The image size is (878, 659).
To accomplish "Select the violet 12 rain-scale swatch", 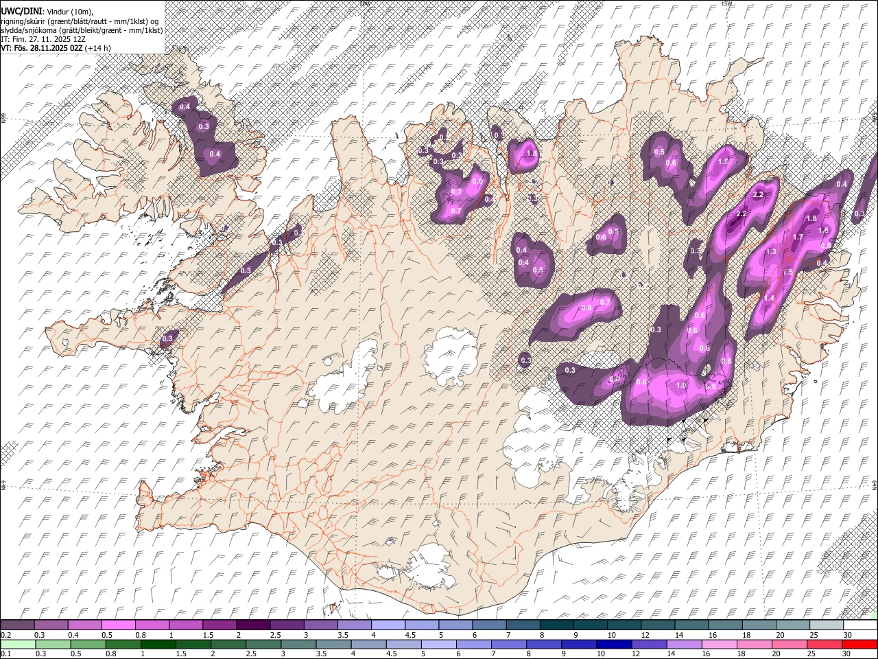I will click(650, 644).
